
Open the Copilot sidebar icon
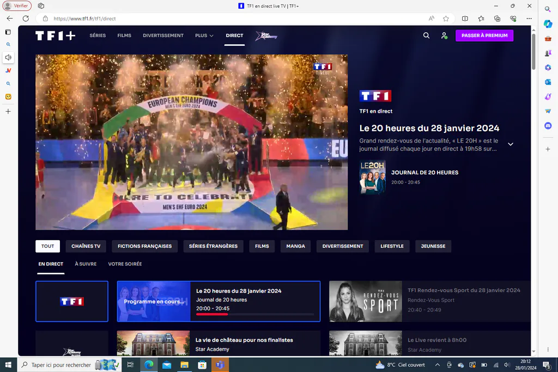tap(548, 24)
